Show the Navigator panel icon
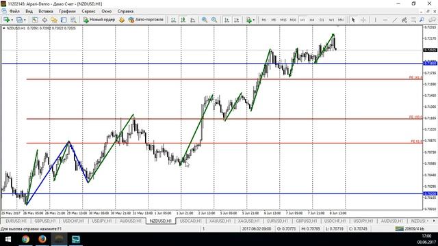The width and height of the screenshot is (438, 246). tap(54, 20)
